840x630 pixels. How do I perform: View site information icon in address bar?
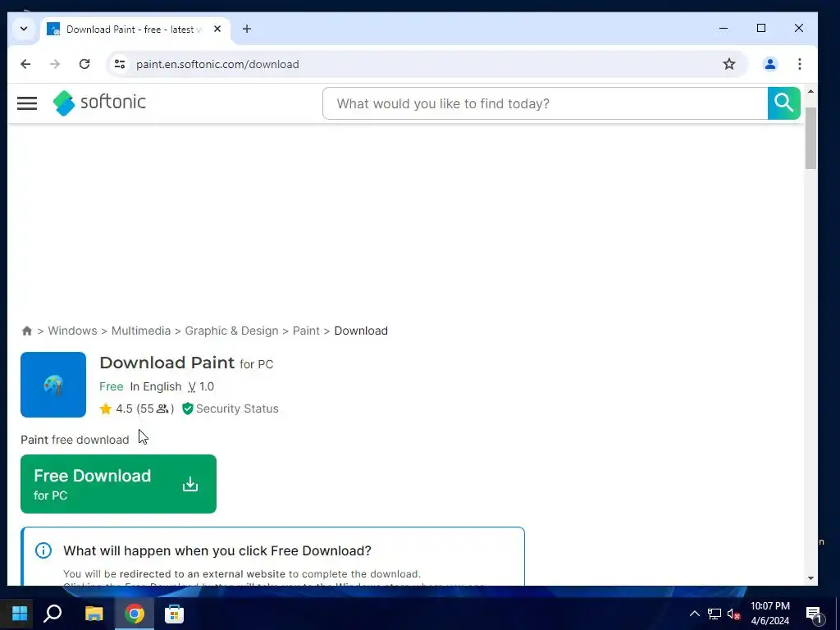[120, 64]
